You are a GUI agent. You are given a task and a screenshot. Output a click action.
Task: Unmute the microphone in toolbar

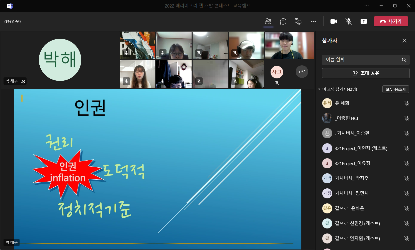[349, 22]
